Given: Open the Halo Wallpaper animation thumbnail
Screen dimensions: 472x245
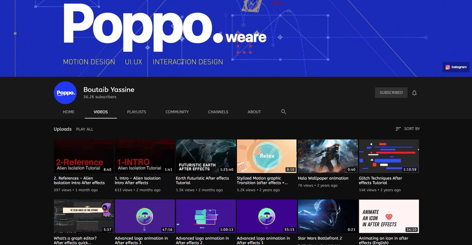Looking at the screenshot, I should pos(328,156).
